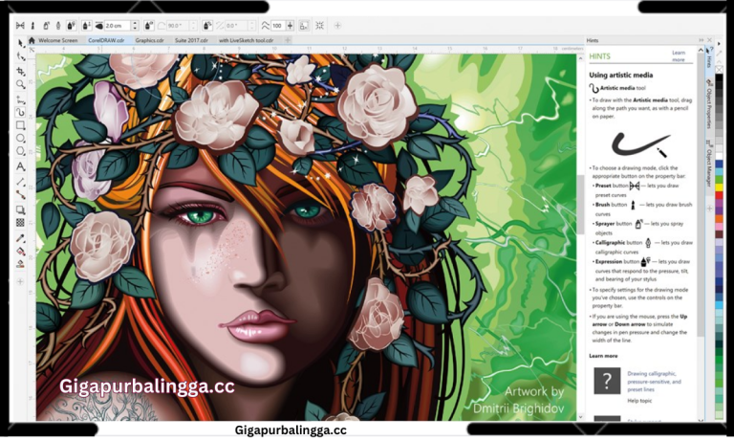Open the Object Properties docker tab
This screenshot has height=441, width=734.
(708, 105)
